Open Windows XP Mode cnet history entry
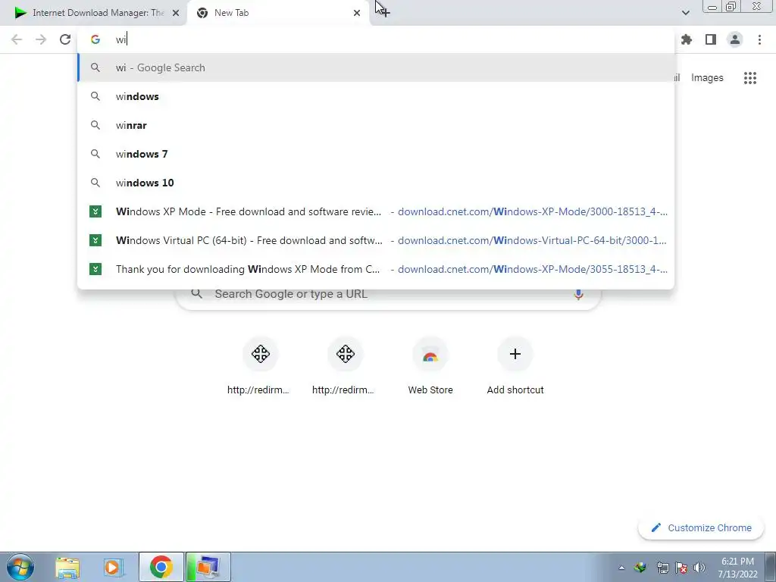776x582 pixels. [376, 212]
